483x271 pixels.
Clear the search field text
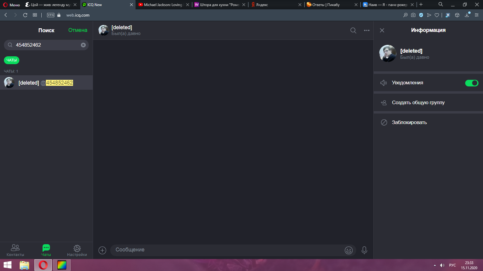click(83, 45)
